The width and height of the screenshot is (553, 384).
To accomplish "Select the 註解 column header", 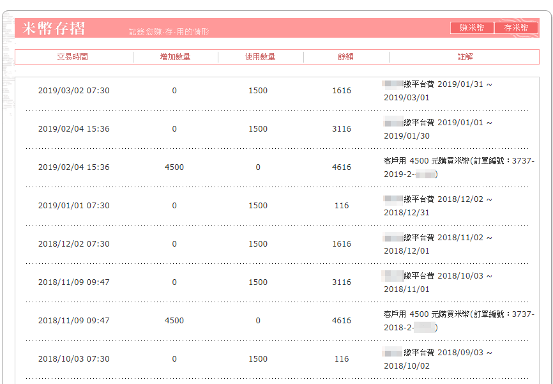I will click(465, 57).
